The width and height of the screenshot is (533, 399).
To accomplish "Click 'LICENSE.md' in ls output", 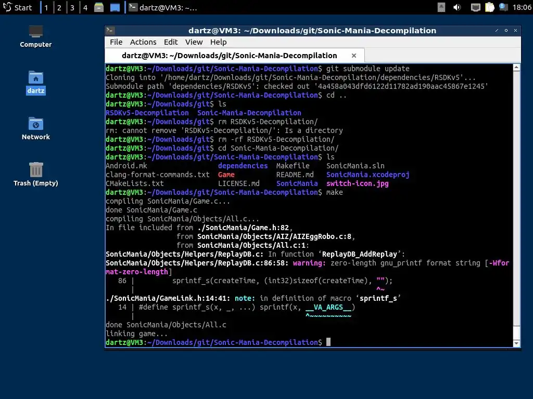I will pyautogui.click(x=238, y=183).
